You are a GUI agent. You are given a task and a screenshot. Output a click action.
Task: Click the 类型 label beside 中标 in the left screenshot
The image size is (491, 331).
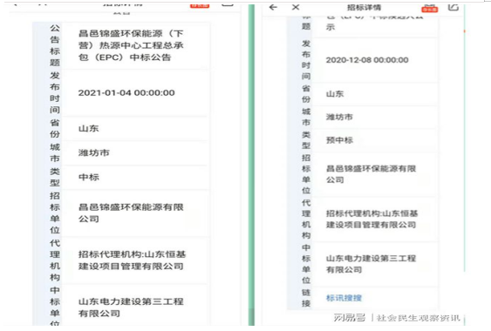(x=55, y=177)
